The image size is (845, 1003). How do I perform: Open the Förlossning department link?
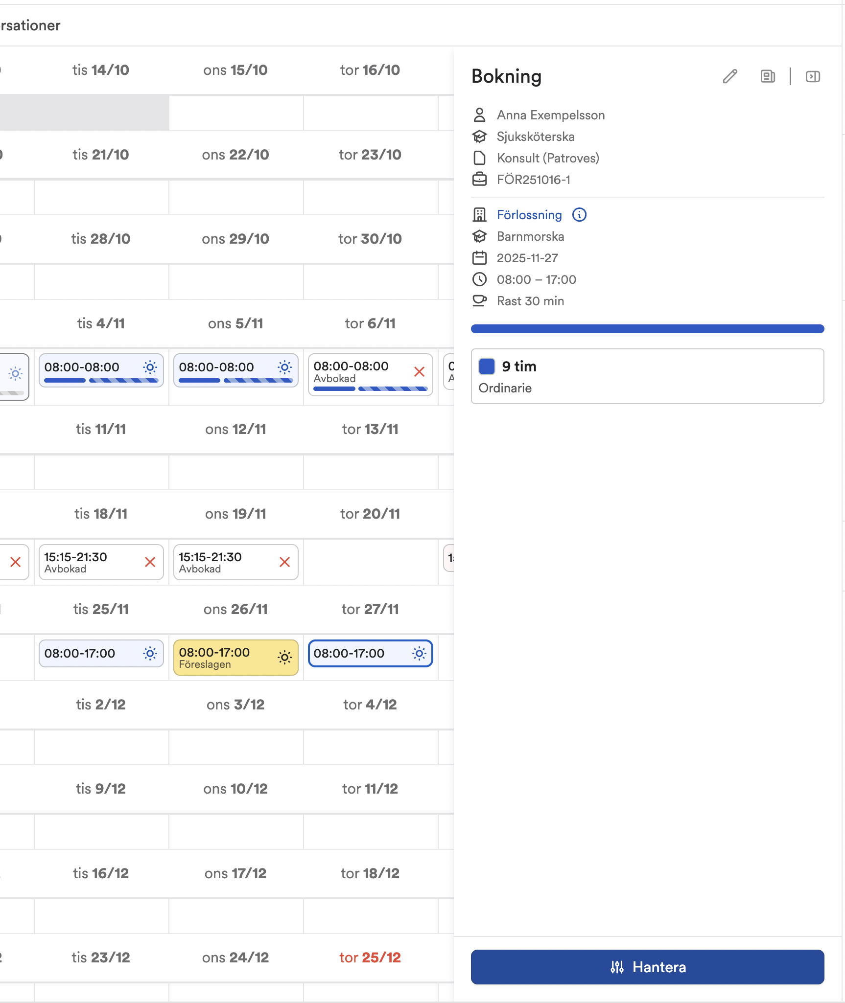529,215
